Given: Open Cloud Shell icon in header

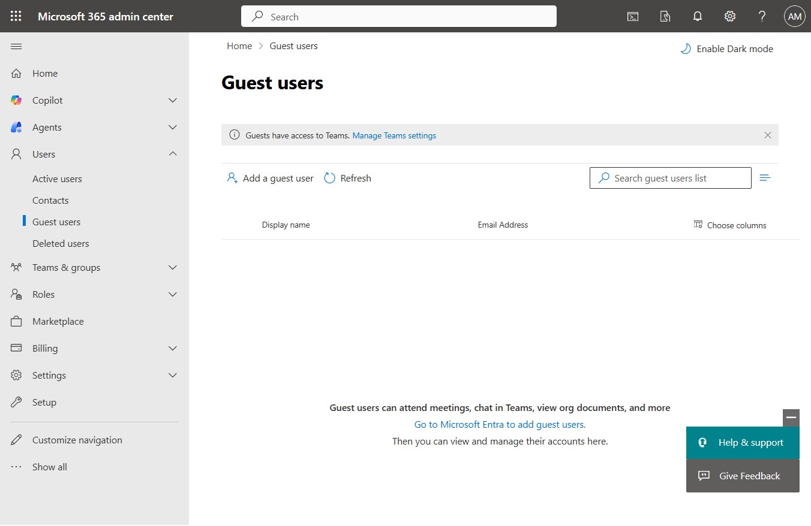Looking at the screenshot, I should (633, 17).
